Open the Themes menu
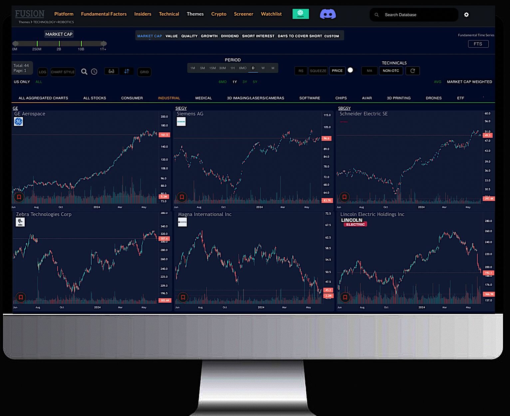510x416 pixels. point(195,14)
